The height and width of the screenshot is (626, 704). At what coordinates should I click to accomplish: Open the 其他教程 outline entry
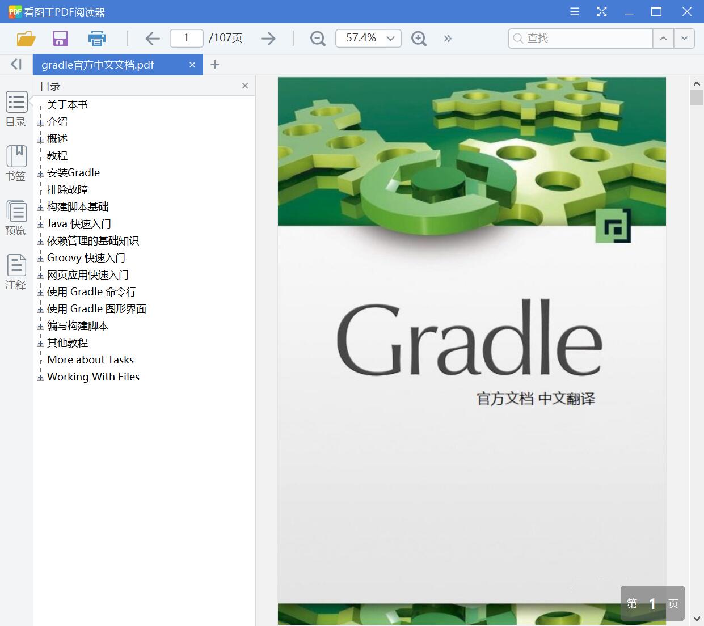click(x=68, y=343)
